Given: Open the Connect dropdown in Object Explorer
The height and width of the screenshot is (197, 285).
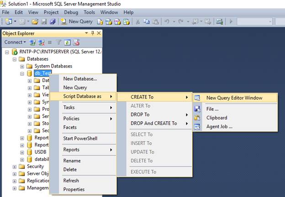Looking at the screenshot, I should (x=15, y=42).
